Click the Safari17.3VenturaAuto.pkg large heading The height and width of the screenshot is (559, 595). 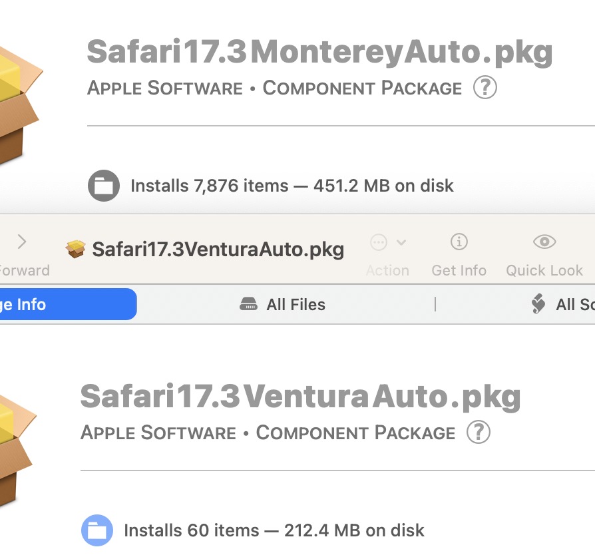click(300, 397)
